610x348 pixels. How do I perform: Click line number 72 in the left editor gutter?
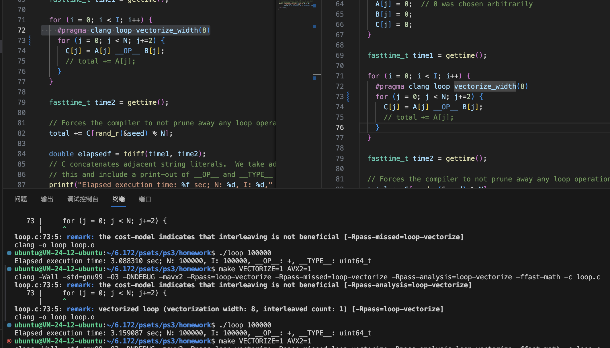(21, 30)
